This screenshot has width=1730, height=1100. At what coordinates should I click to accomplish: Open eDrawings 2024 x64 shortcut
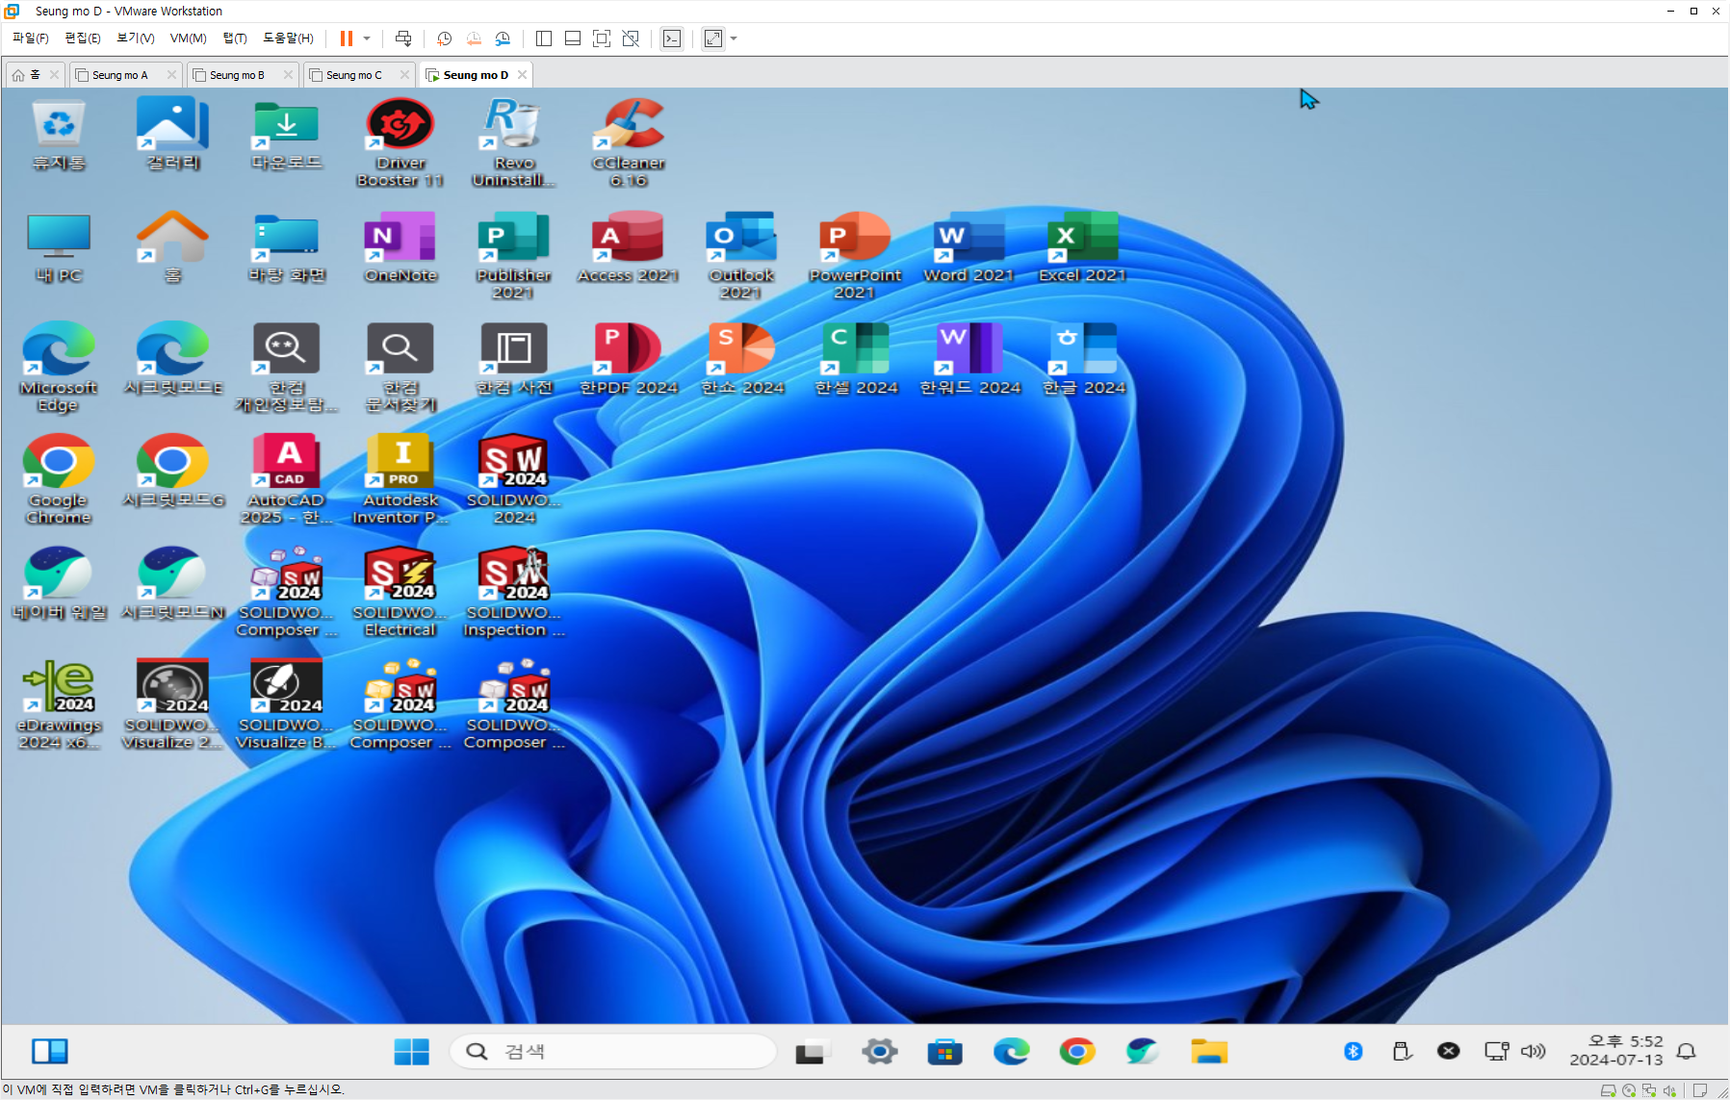tap(59, 704)
